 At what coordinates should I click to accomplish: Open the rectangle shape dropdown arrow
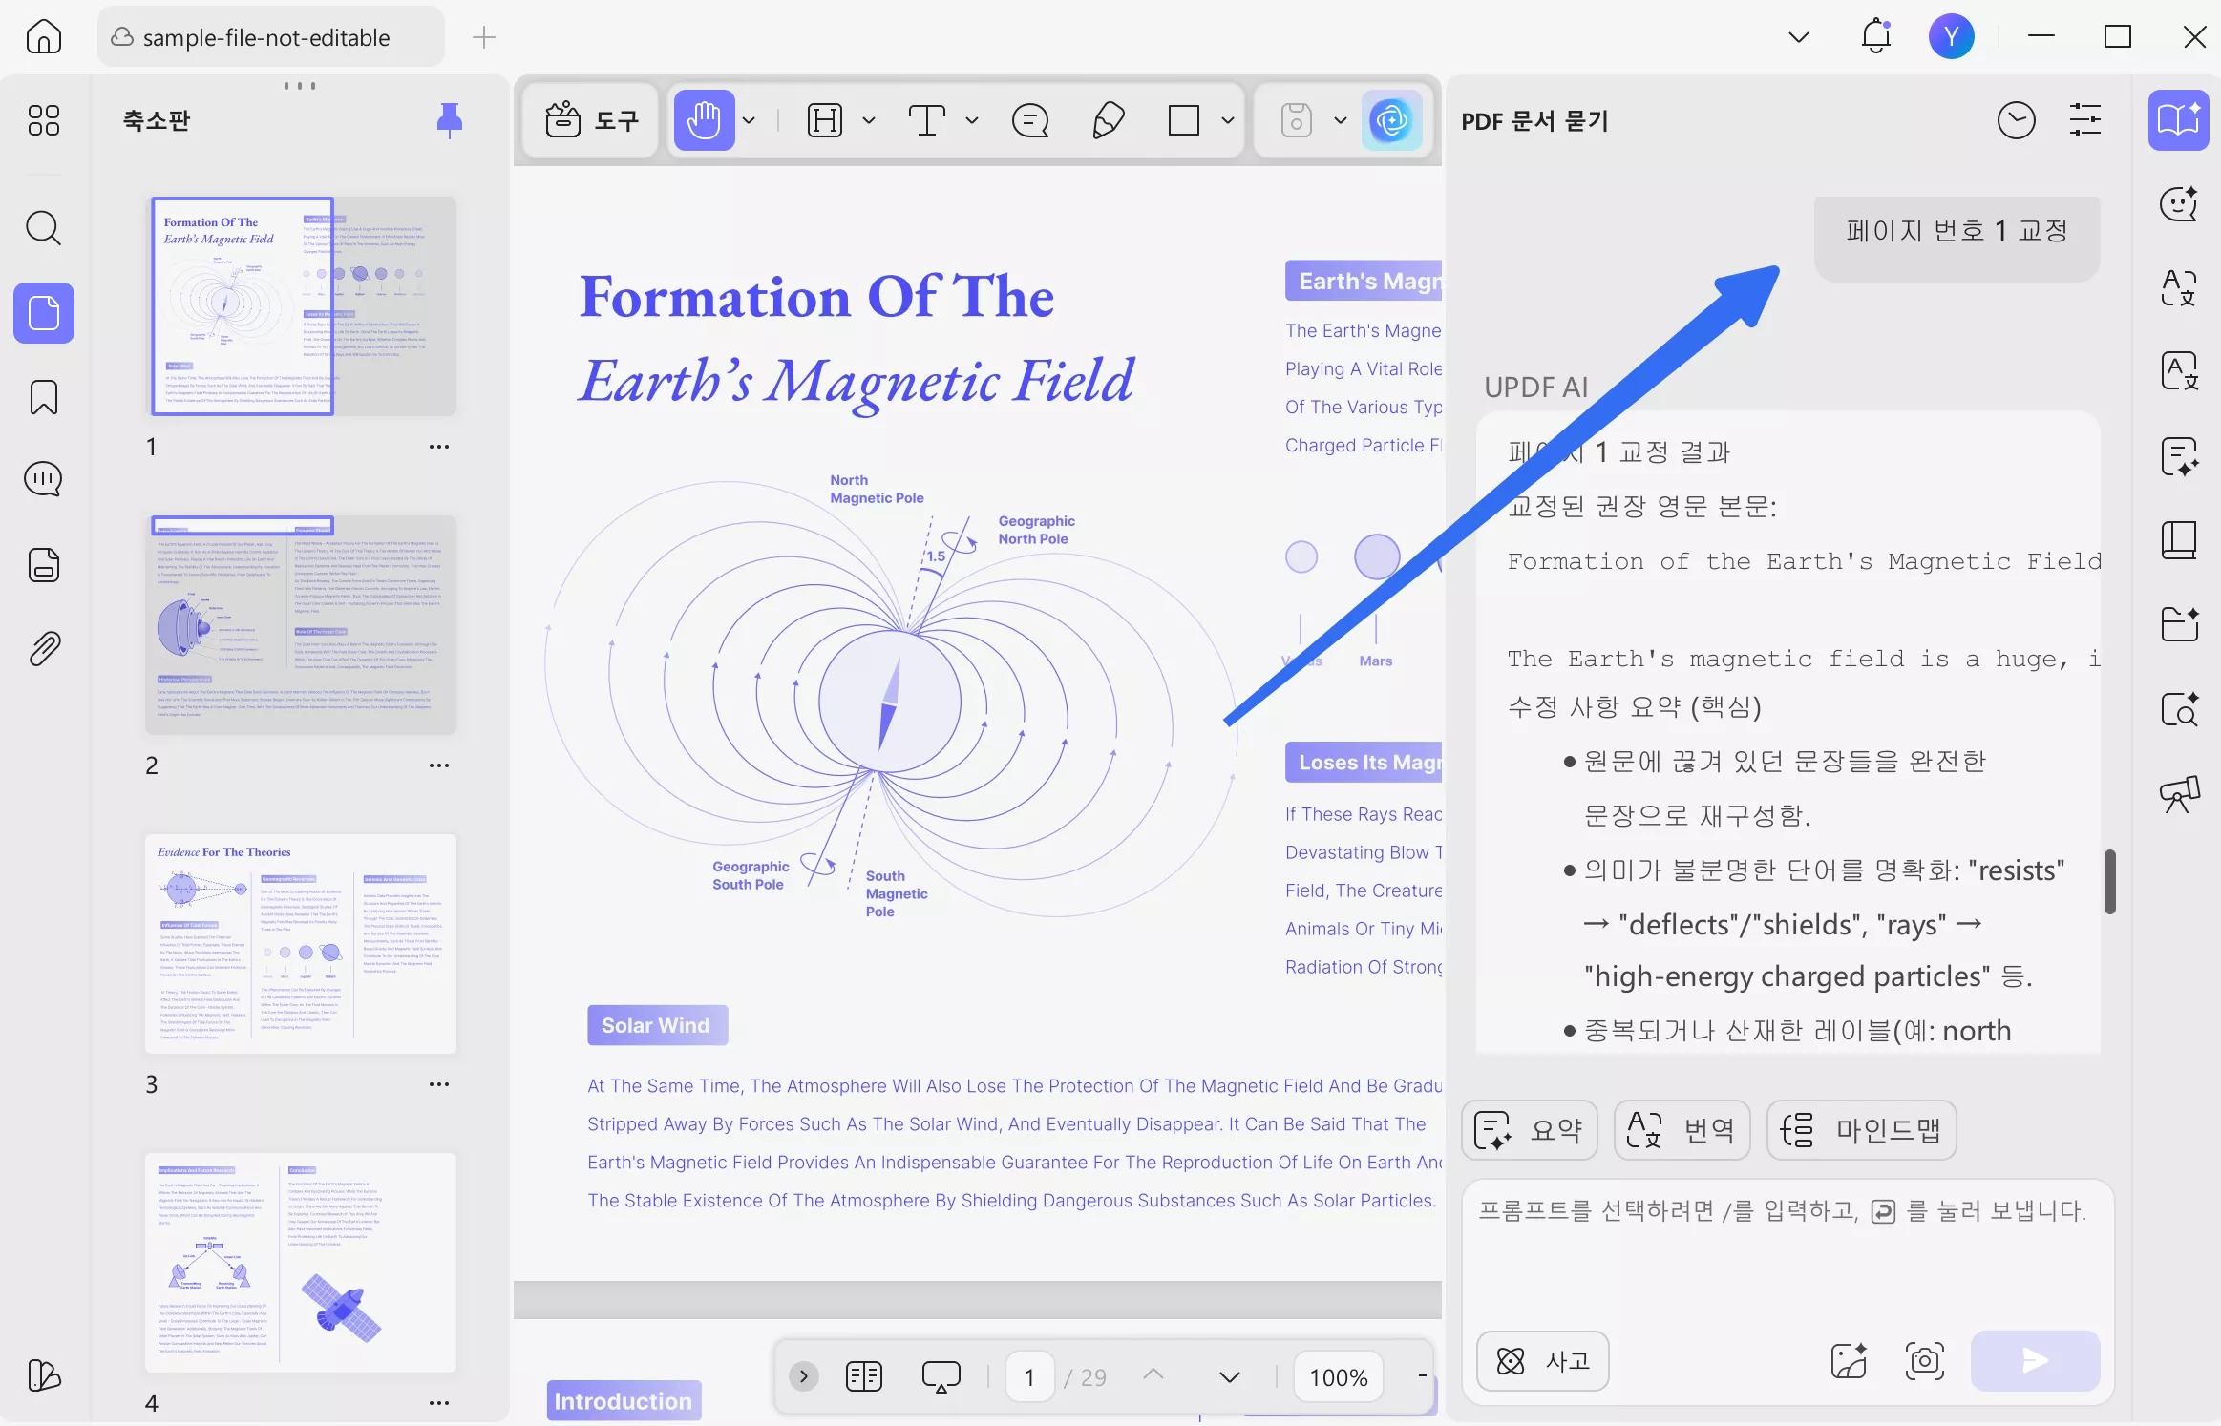point(1228,120)
